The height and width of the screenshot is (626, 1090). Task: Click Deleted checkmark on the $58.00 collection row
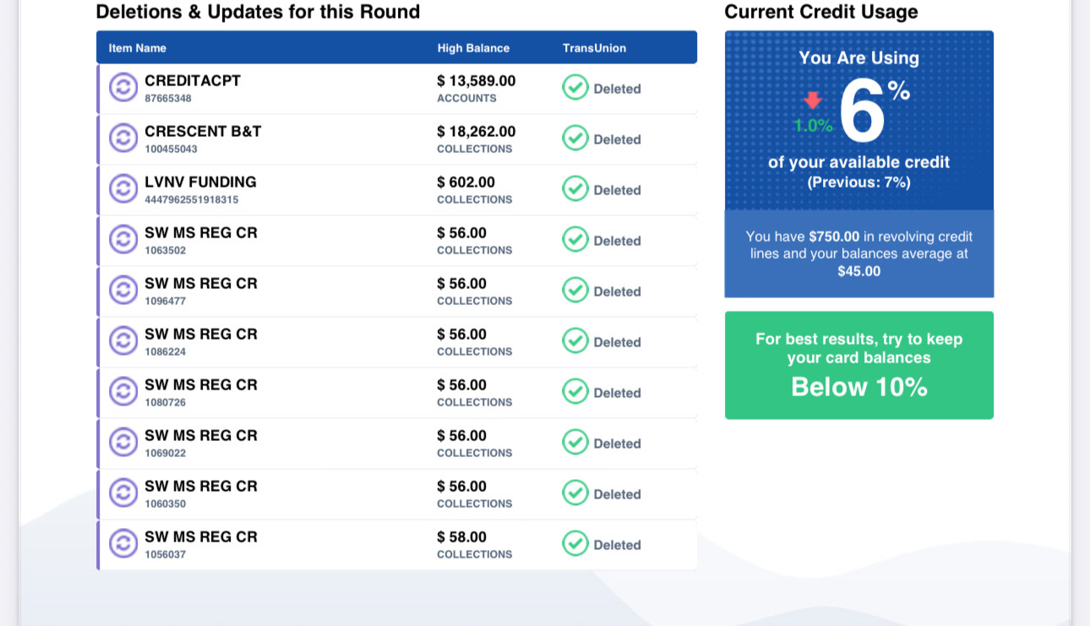(x=575, y=543)
